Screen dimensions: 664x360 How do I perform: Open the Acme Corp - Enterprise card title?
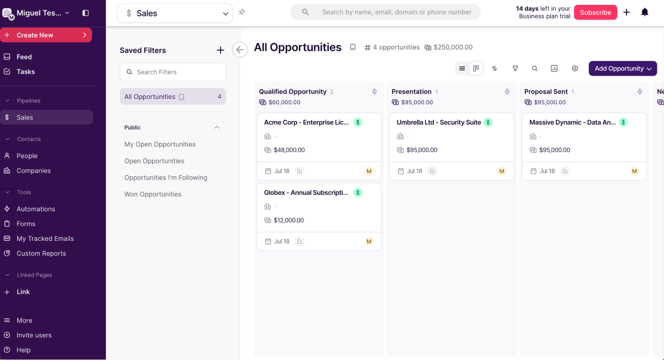point(306,122)
